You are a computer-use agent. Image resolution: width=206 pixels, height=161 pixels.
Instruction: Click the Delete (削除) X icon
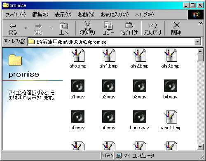click(x=176, y=26)
